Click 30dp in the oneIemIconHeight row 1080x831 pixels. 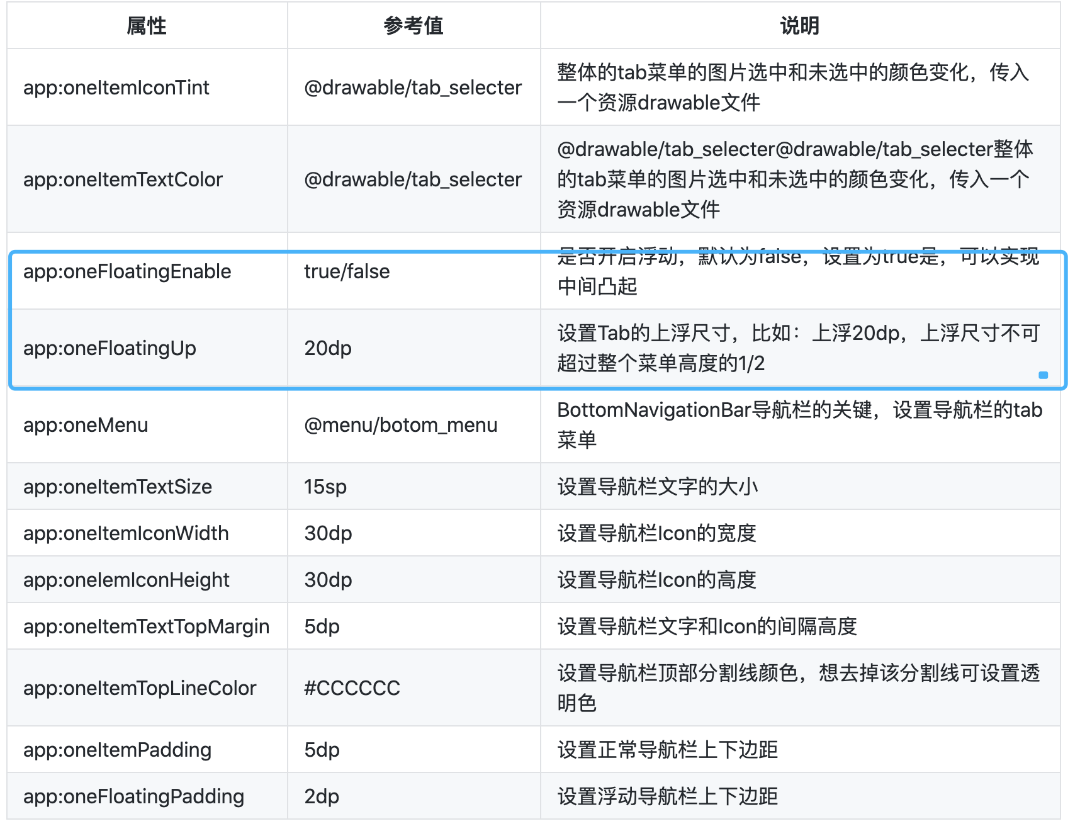(x=328, y=580)
